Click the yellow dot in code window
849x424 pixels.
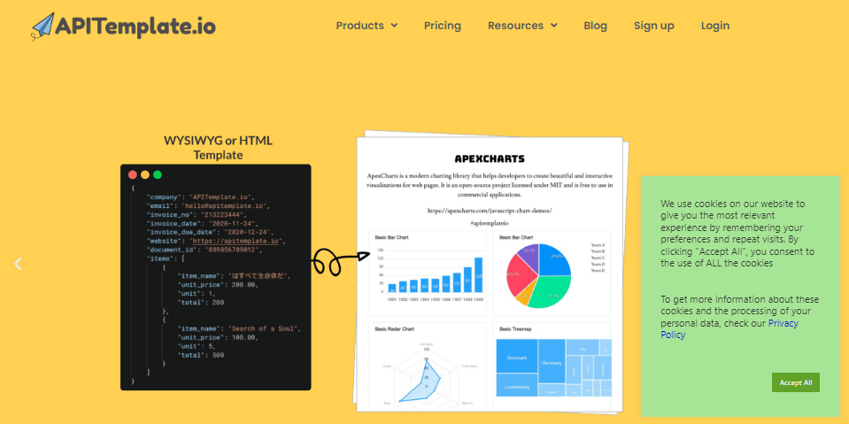pyautogui.click(x=145, y=174)
